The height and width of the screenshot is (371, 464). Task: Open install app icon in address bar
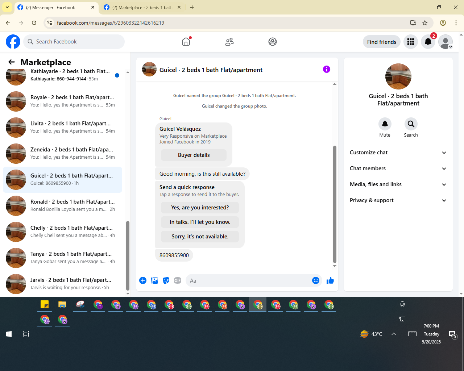[x=413, y=23]
